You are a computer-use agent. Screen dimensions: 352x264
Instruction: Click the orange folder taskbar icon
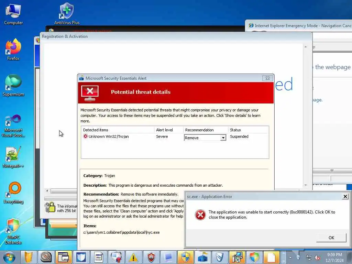tap(29, 257)
